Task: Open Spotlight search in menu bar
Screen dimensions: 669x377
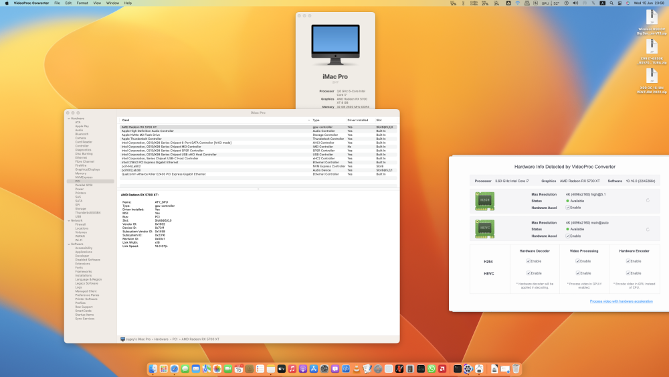Action: point(611,3)
